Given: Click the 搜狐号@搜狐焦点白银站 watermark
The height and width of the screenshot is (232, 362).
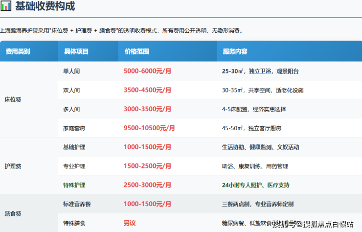Looking at the screenshot, I should [313, 224].
